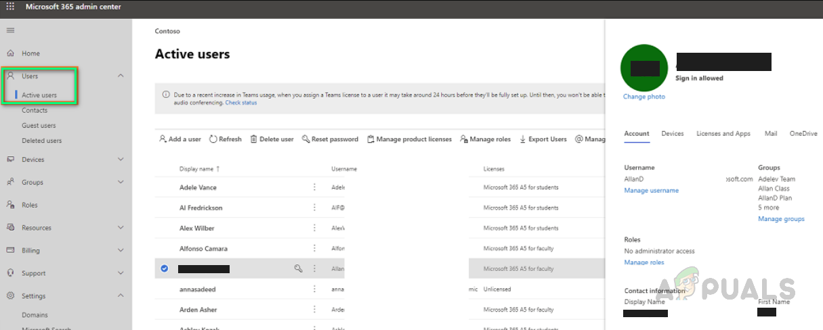The image size is (823, 330).
Task: Open Guest users in the sidebar
Action: click(39, 125)
